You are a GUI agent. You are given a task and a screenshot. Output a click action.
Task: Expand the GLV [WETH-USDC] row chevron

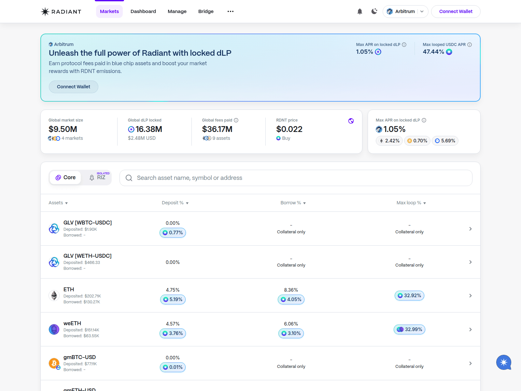click(471, 262)
